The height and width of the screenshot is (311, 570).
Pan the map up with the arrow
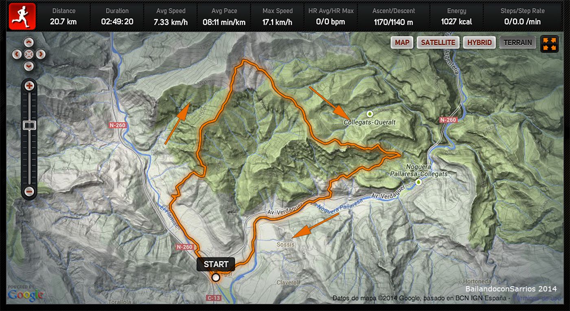coord(28,42)
